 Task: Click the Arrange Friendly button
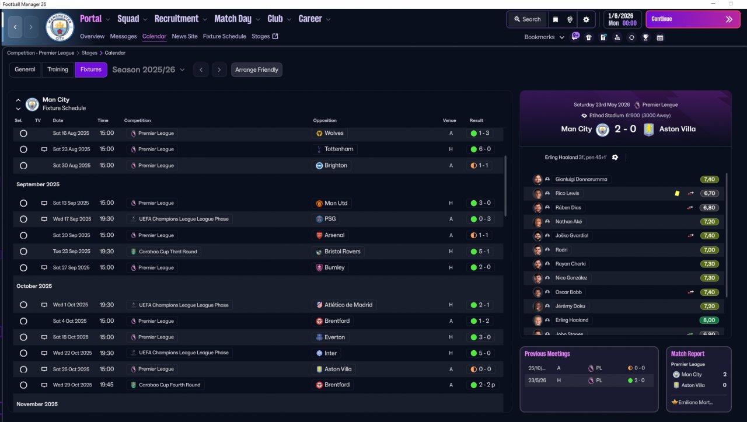pos(257,70)
